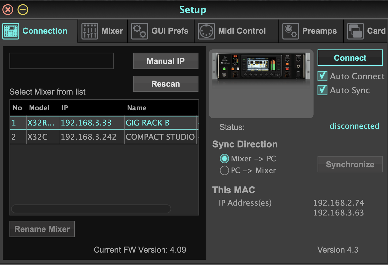This screenshot has width=388, height=265.
Task: Click the Name column header
Action: [137, 108]
